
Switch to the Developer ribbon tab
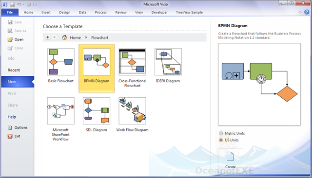pyautogui.click(x=159, y=12)
